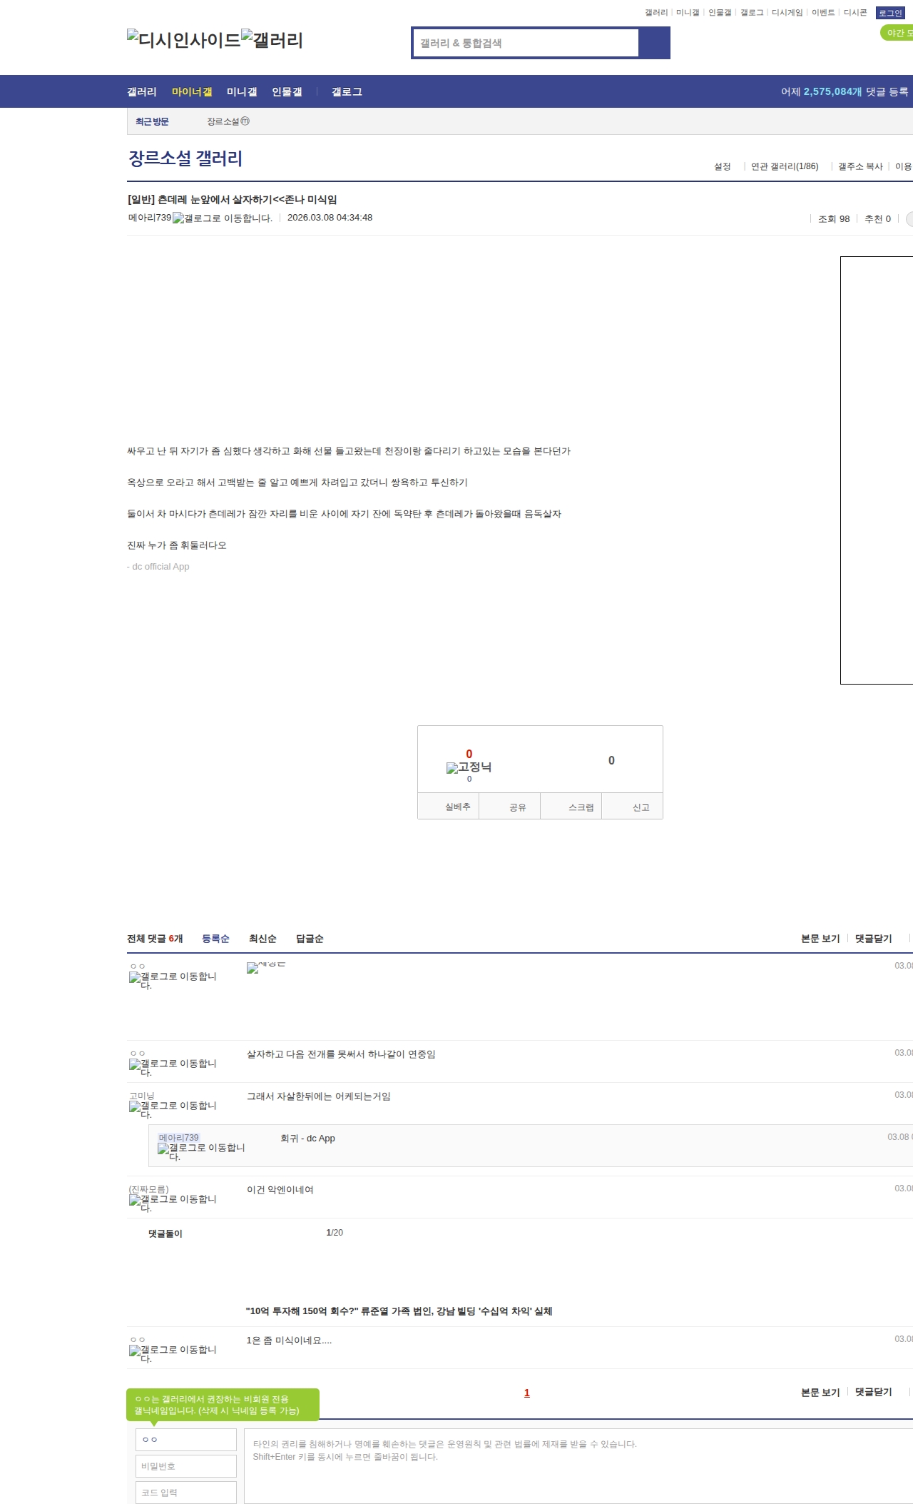This screenshot has width=913, height=1504.
Task: Click the 비밀번호 password field
Action: click(x=186, y=1466)
